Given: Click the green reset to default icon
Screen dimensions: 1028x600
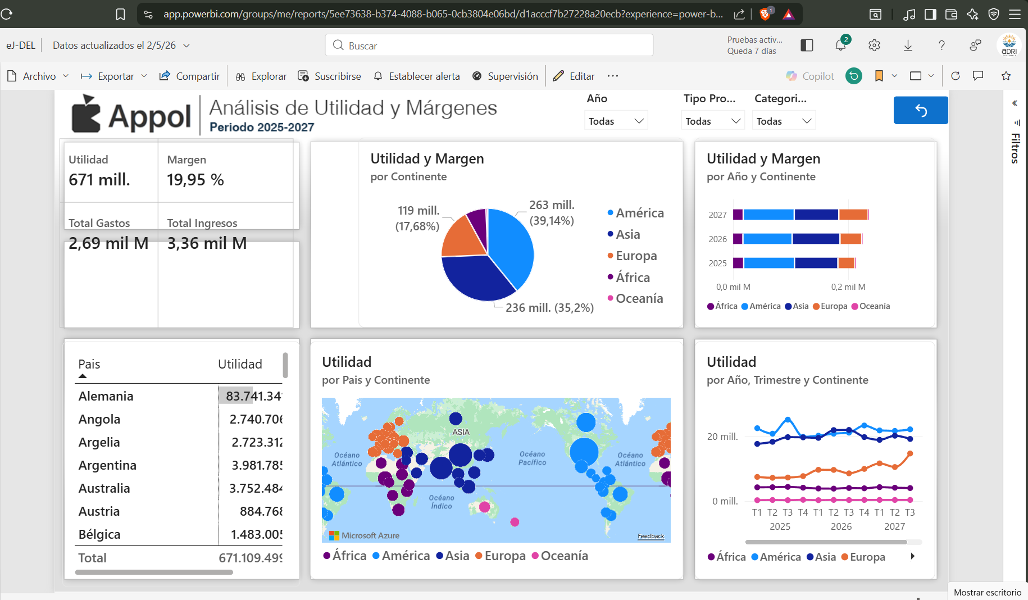Looking at the screenshot, I should pyautogui.click(x=854, y=76).
